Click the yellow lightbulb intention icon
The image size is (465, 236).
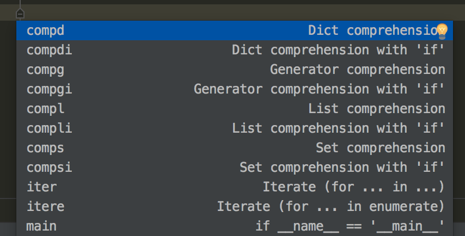[x=442, y=30]
